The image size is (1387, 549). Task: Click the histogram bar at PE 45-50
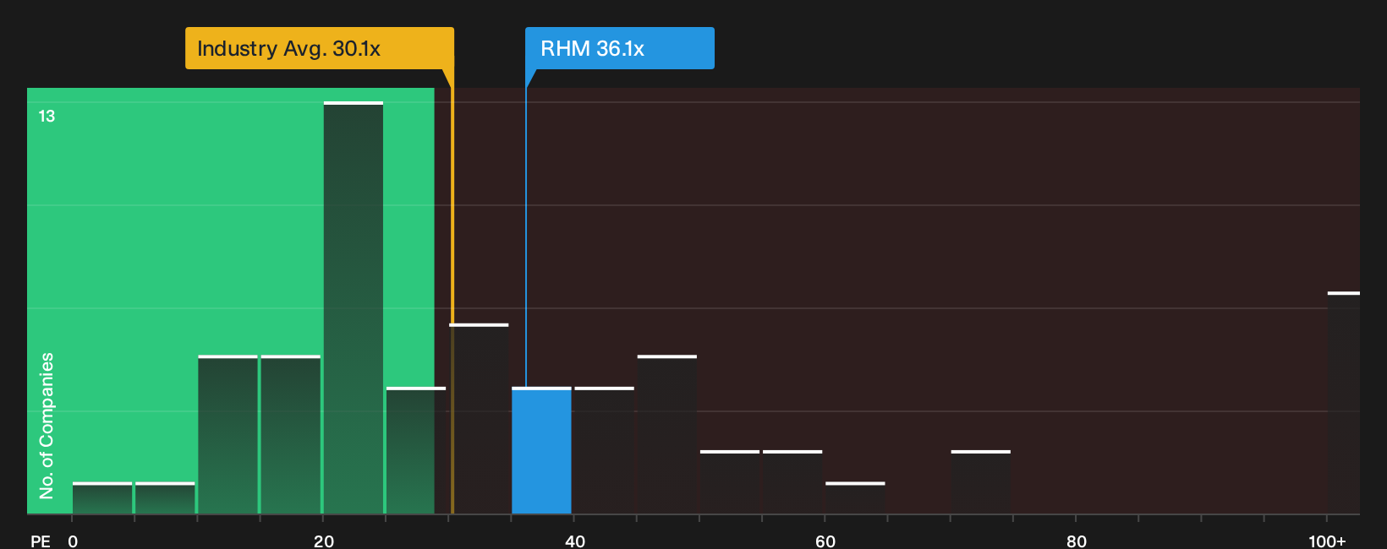point(667,434)
